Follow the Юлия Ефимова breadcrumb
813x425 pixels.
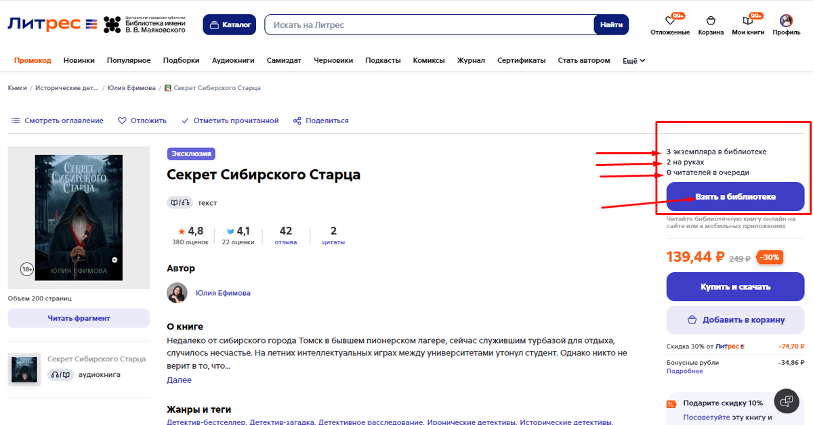(x=131, y=88)
